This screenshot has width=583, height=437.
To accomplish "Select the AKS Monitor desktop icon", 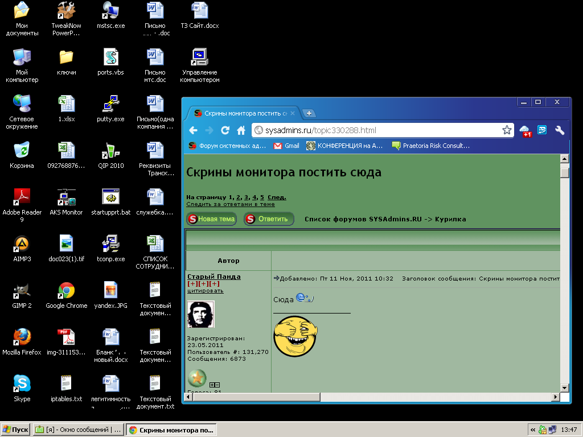I will [66, 202].
